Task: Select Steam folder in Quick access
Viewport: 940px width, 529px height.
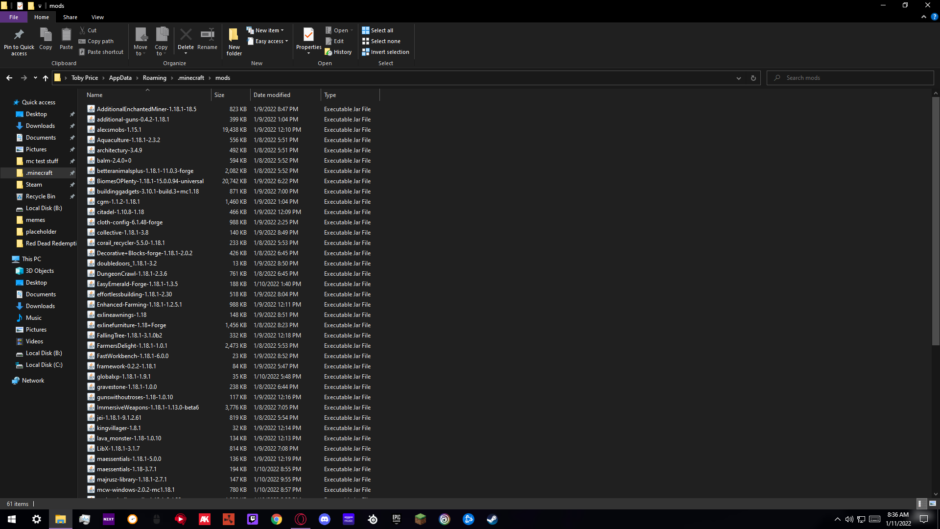Action: click(x=34, y=185)
